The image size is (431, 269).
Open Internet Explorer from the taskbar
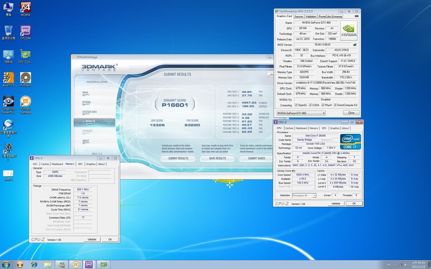click(x=34, y=264)
